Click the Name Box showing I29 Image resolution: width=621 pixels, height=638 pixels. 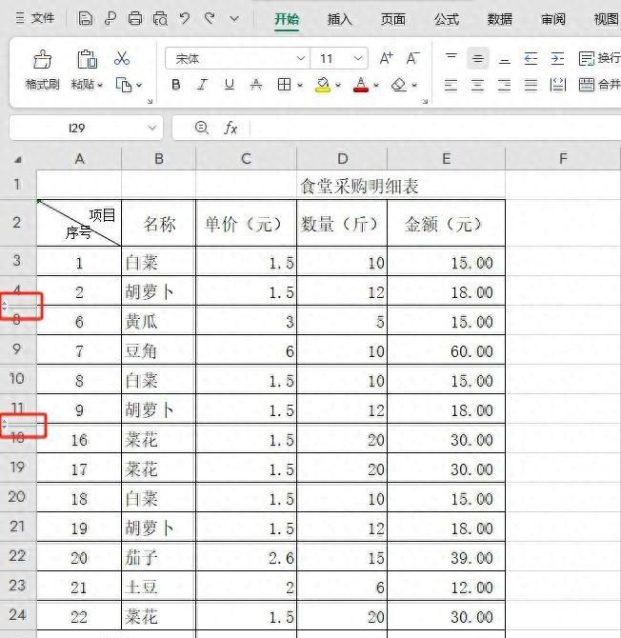point(77,129)
